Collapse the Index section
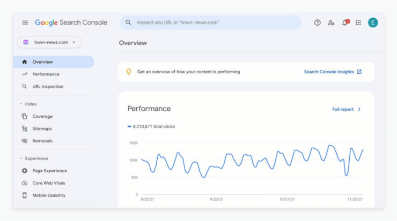This screenshot has width=397, height=221. coord(21,104)
